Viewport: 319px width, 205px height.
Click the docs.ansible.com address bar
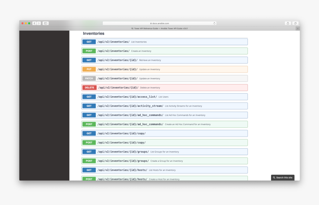[x=159, y=23]
